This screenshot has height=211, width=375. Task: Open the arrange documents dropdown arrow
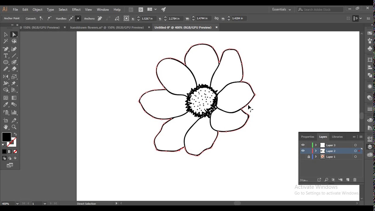[155, 9]
